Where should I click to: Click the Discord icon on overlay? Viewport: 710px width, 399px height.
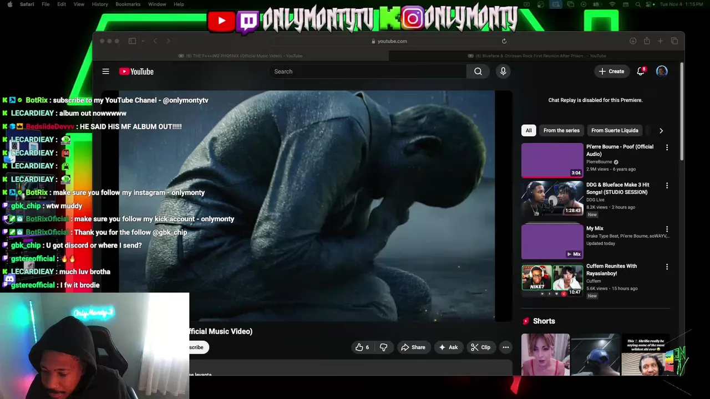coord(9,279)
